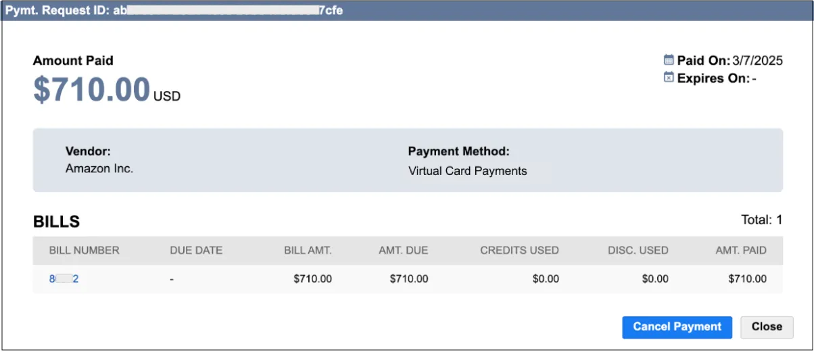Click the large $710.00 amount paid

coord(92,89)
